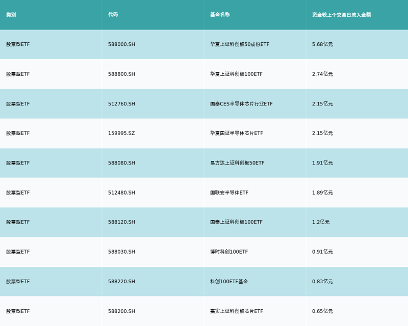Click 股票型ETF in the 588800.SH row
The width and height of the screenshot is (408, 326).
coord(18,74)
